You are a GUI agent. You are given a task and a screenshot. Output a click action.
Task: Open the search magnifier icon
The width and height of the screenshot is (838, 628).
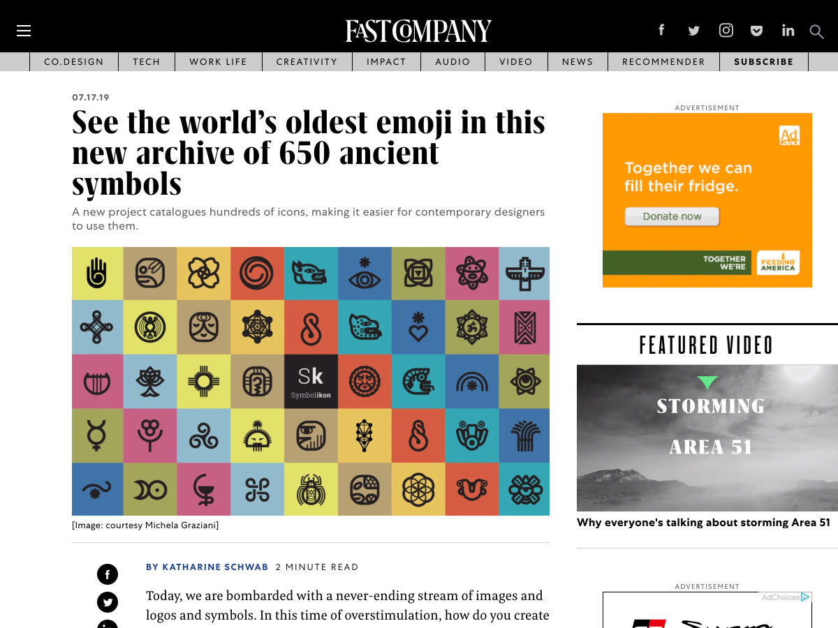(816, 31)
